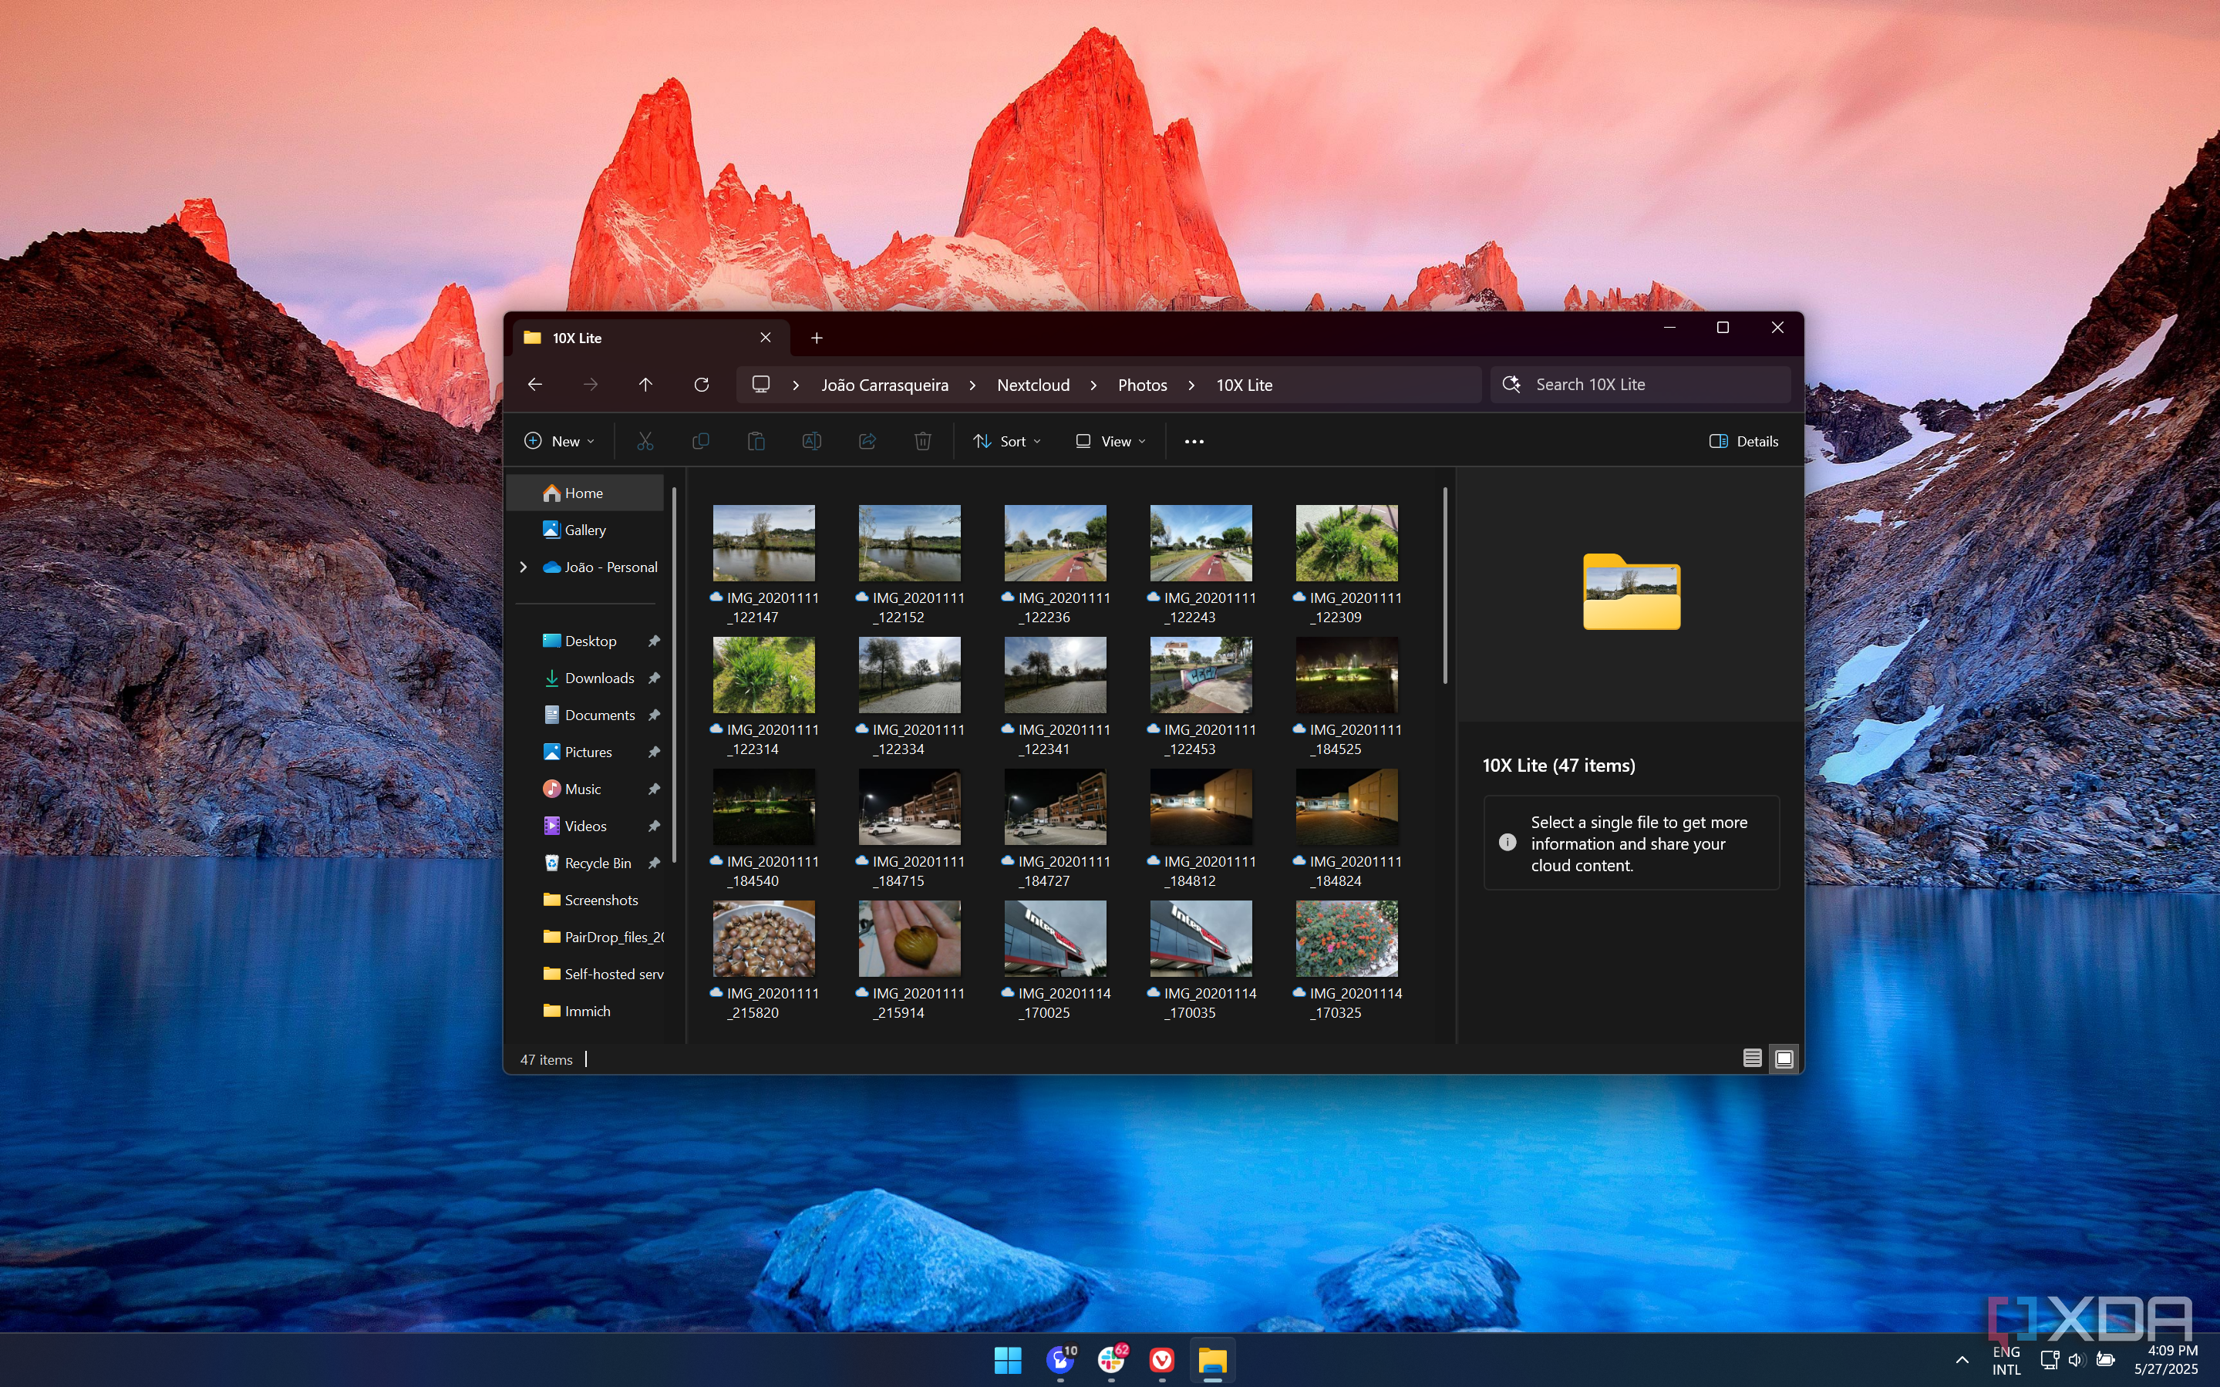
Task: Click the battery icon in system tray
Action: point(2106,1359)
